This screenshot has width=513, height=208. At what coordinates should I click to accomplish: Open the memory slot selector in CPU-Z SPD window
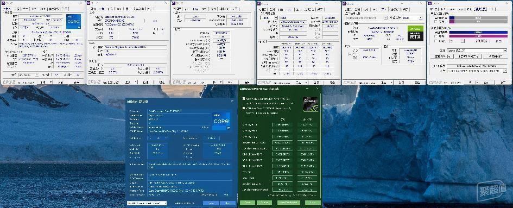(x=268, y=18)
